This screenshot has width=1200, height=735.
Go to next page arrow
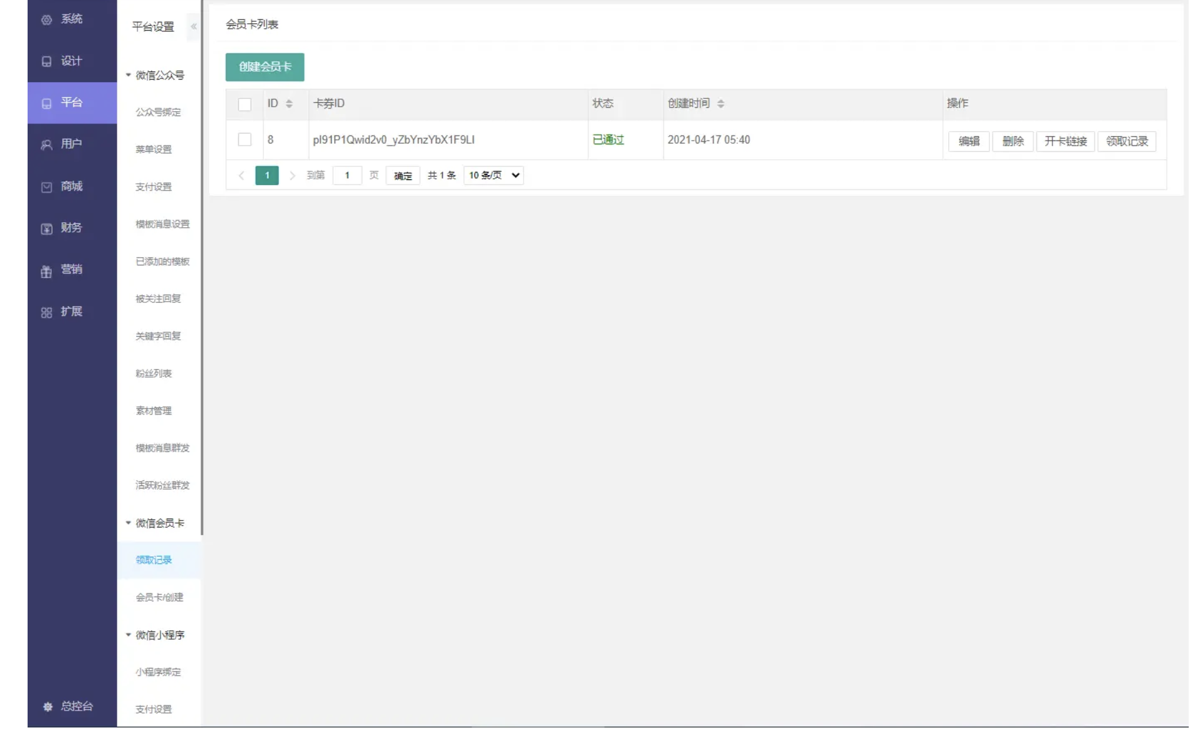292,176
